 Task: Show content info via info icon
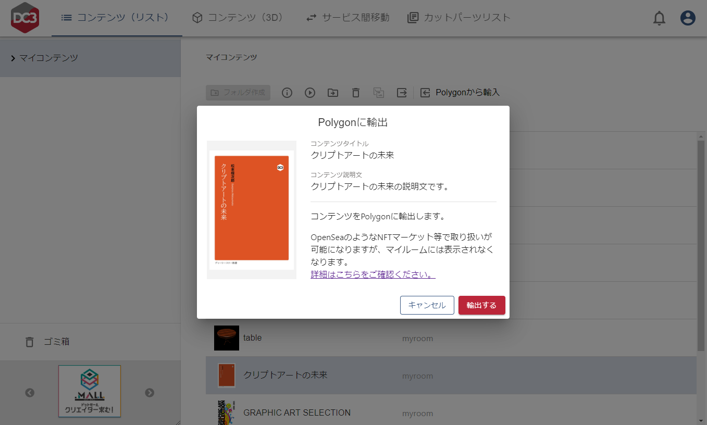287,93
